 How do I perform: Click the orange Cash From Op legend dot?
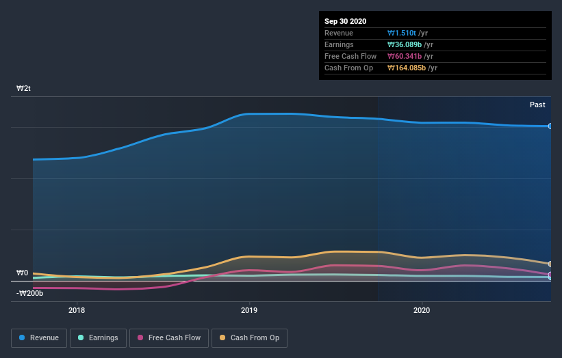[x=222, y=338]
